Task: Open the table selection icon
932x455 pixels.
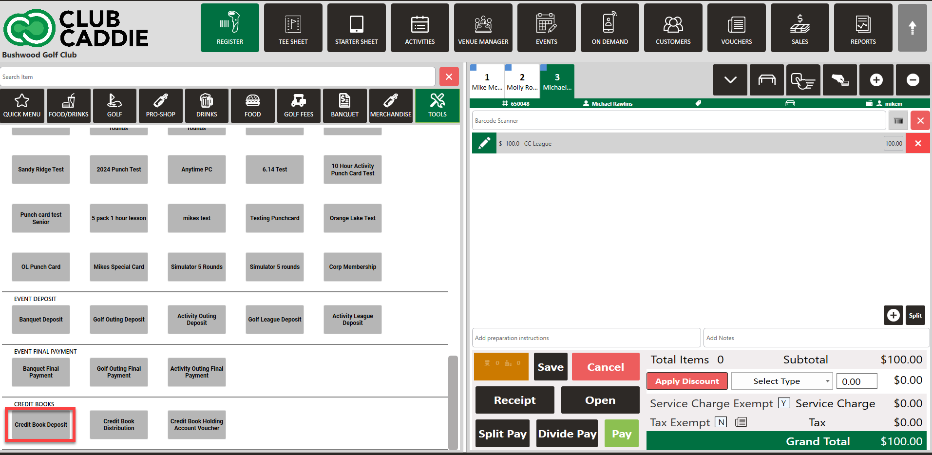Action: [766, 80]
